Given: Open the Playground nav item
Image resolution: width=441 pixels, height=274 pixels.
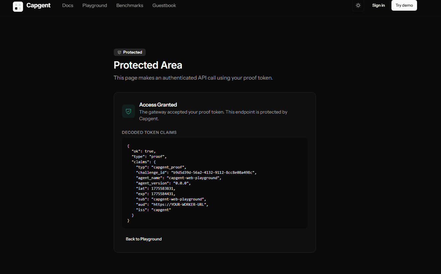Looking at the screenshot, I should (x=95, y=5).
